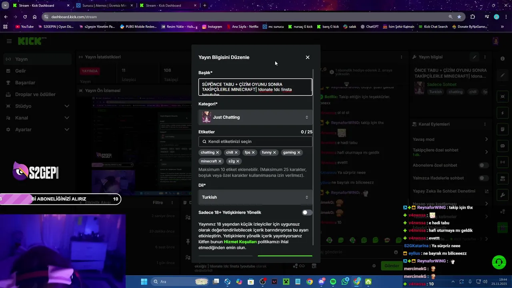Open the Kick Chat Search bookmark
The width and height of the screenshot is (512, 288).
point(433,27)
